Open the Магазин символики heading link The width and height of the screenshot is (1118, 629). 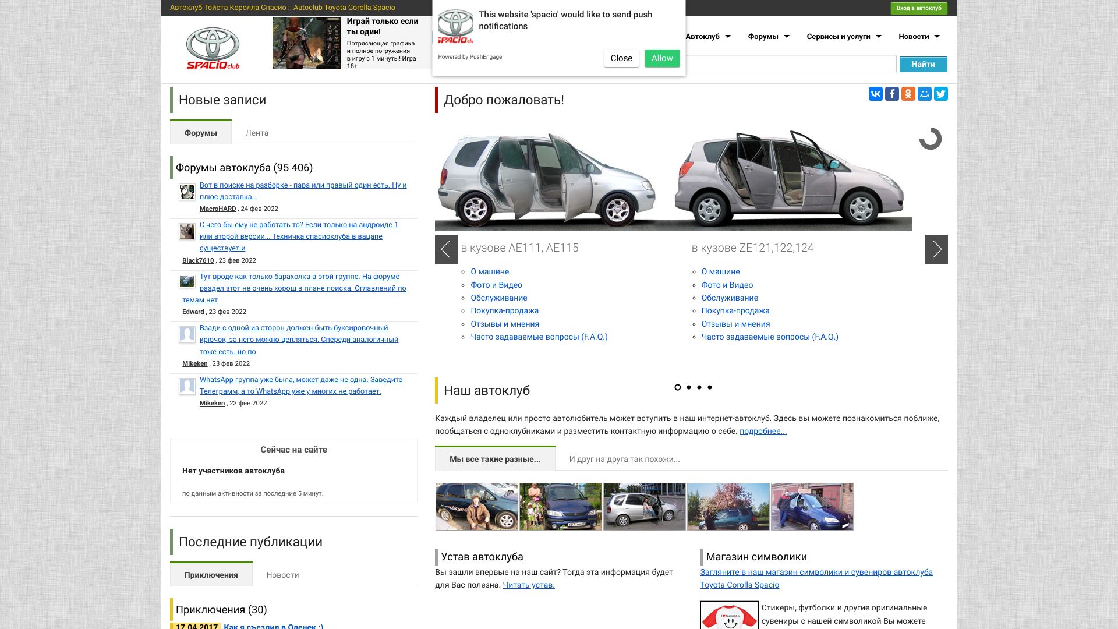(756, 557)
